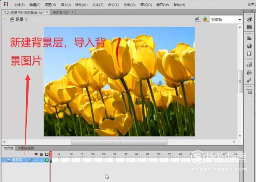Toggle lock all layers padlock icon
Image resolution: width=256 pixels, height=182 pixels.
coord(41,154)
